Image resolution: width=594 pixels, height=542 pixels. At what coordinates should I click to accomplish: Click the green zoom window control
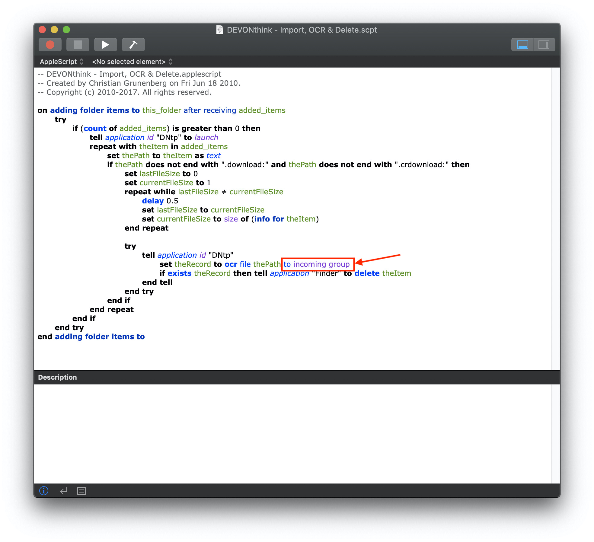66,30
